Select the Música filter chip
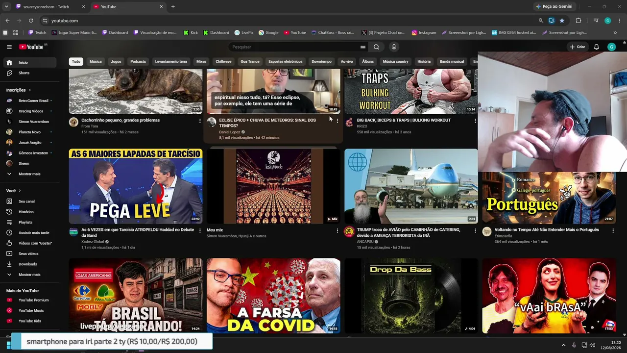This screenshot has width=627, height=353. tap(96, 62)
